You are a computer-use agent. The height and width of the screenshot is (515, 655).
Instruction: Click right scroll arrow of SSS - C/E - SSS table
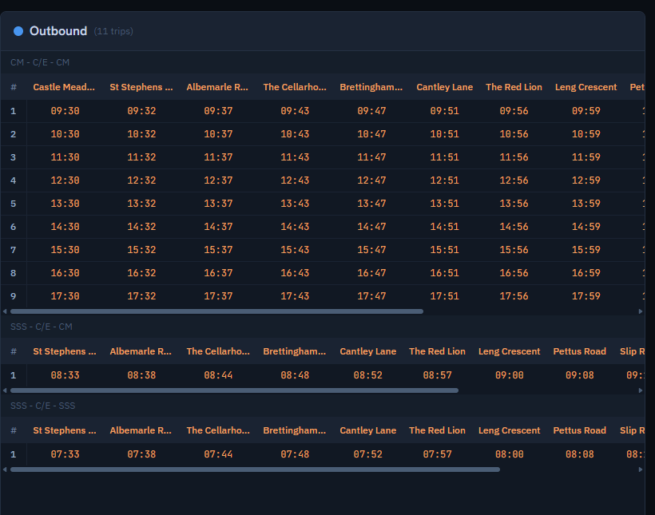point(641,469)
